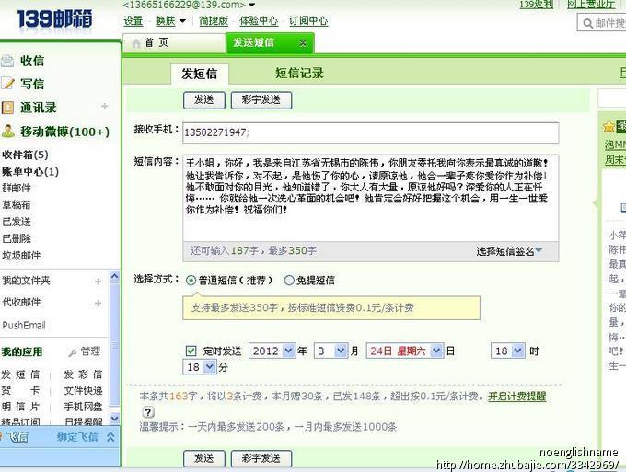Open 文件快递 app link
Viewport: 626px width, 472px height.
[83, 391]
